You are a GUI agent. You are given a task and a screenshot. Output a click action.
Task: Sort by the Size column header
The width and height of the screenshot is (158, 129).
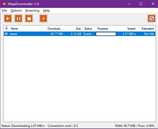pos(73,29)
